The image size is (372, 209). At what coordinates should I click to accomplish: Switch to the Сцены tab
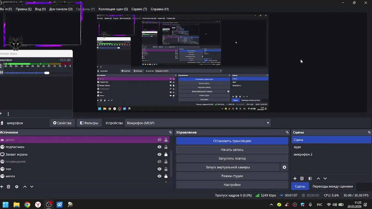[300, 186]
